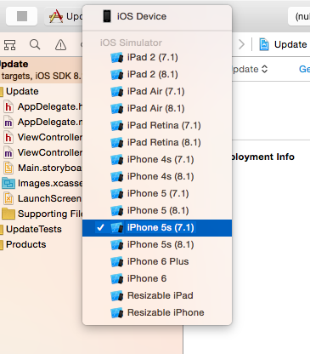
Task: Open Main.storyboard in the navigator
Action: point(42,168)
